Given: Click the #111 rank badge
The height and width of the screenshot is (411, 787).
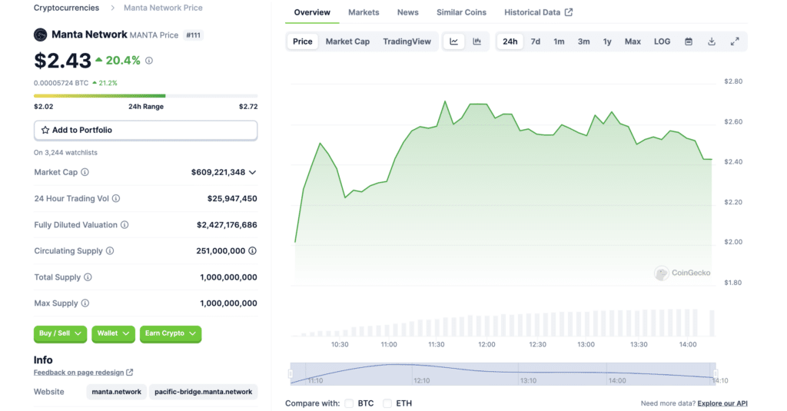Looking at the screenshot, I should coord(193,35).
